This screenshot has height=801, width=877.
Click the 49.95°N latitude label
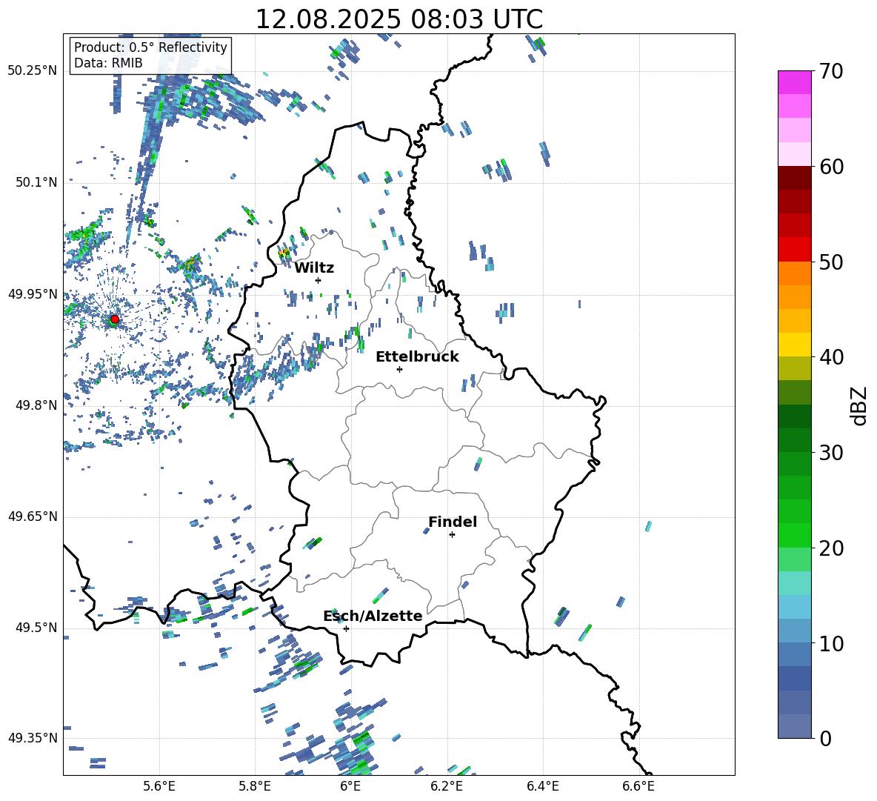coord(33,293)
